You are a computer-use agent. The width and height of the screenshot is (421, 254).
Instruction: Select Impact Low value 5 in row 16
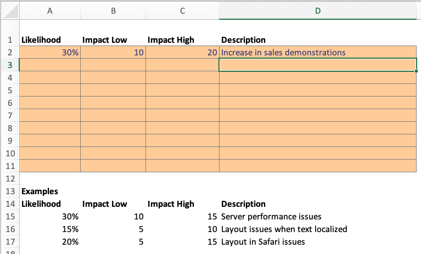pos(113,229)
